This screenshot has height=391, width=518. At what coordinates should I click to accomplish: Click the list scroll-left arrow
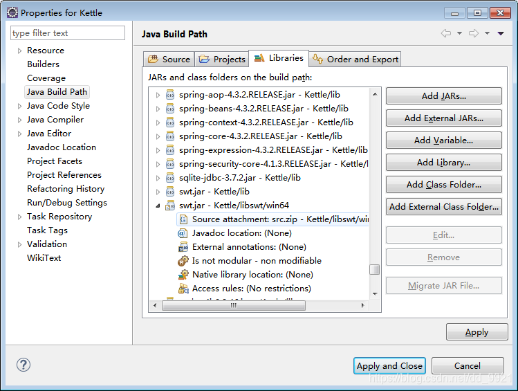(x=155, y=306)
